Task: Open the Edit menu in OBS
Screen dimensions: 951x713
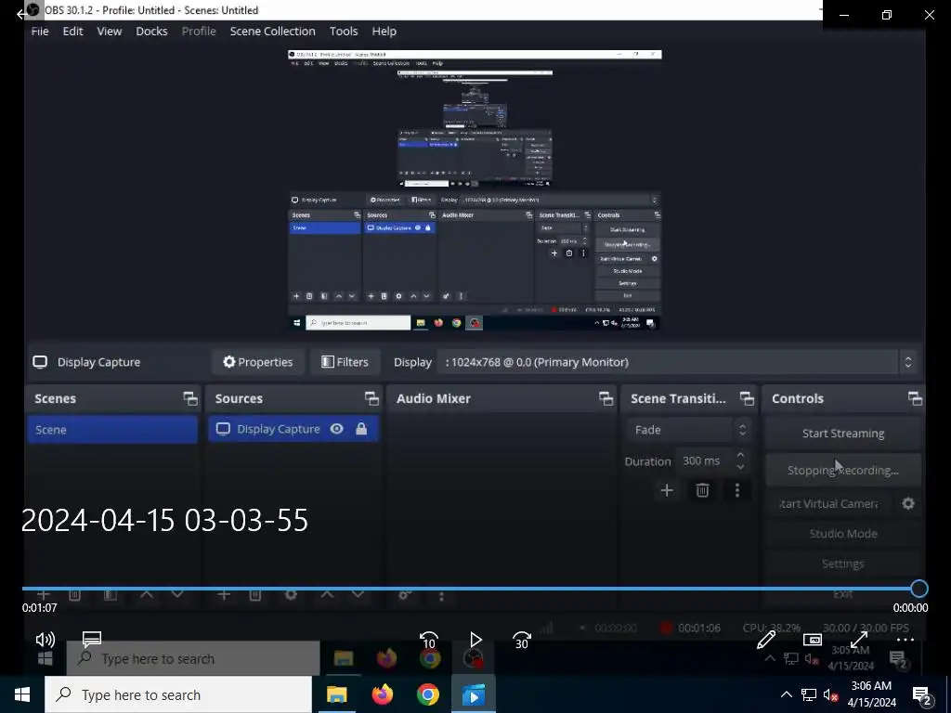Action: coord(72,31)
